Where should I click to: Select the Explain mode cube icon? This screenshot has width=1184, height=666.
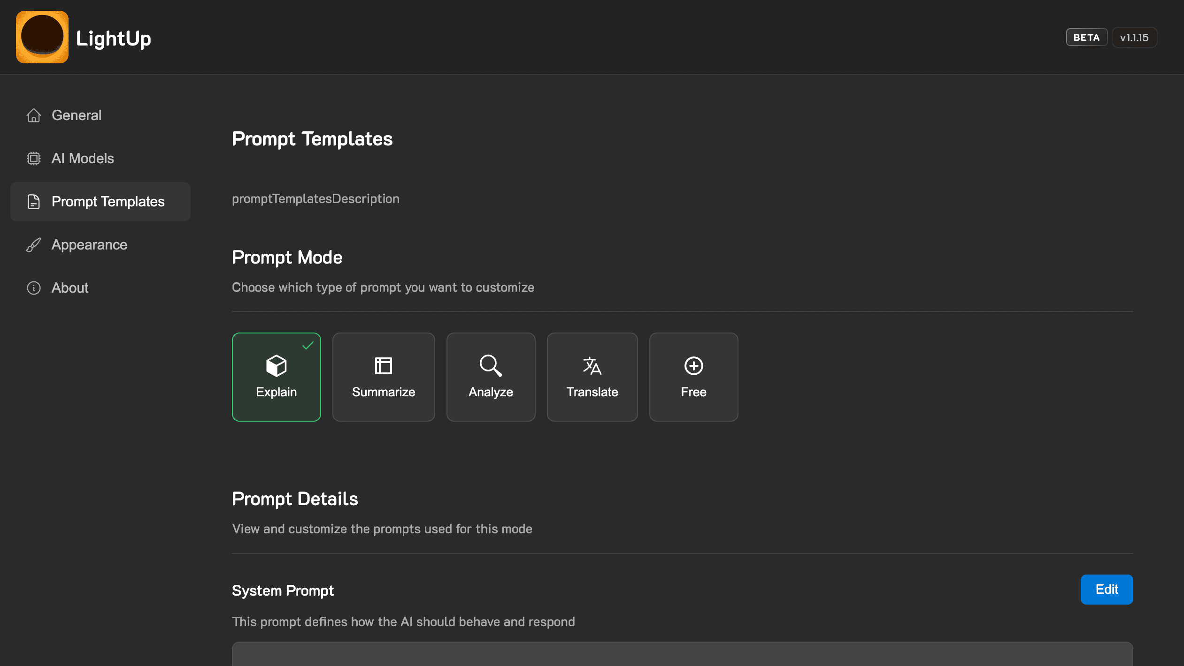pyautogui.click(x=276, y=366)
